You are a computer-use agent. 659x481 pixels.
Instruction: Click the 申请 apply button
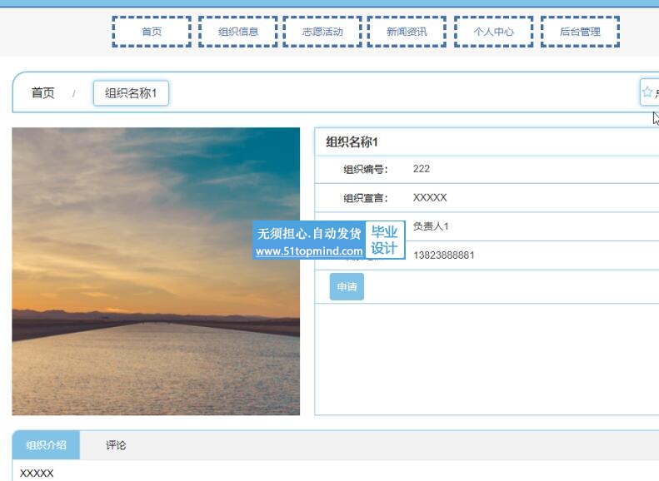click(x=347, y=286)
